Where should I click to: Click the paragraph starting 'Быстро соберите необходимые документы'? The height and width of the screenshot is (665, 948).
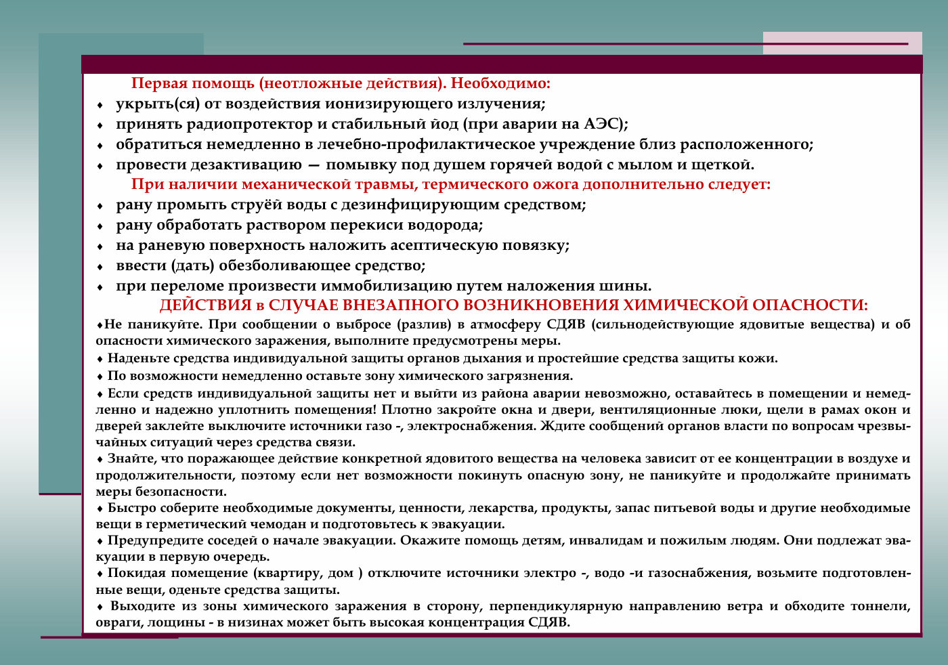click(x=503, y=516)
